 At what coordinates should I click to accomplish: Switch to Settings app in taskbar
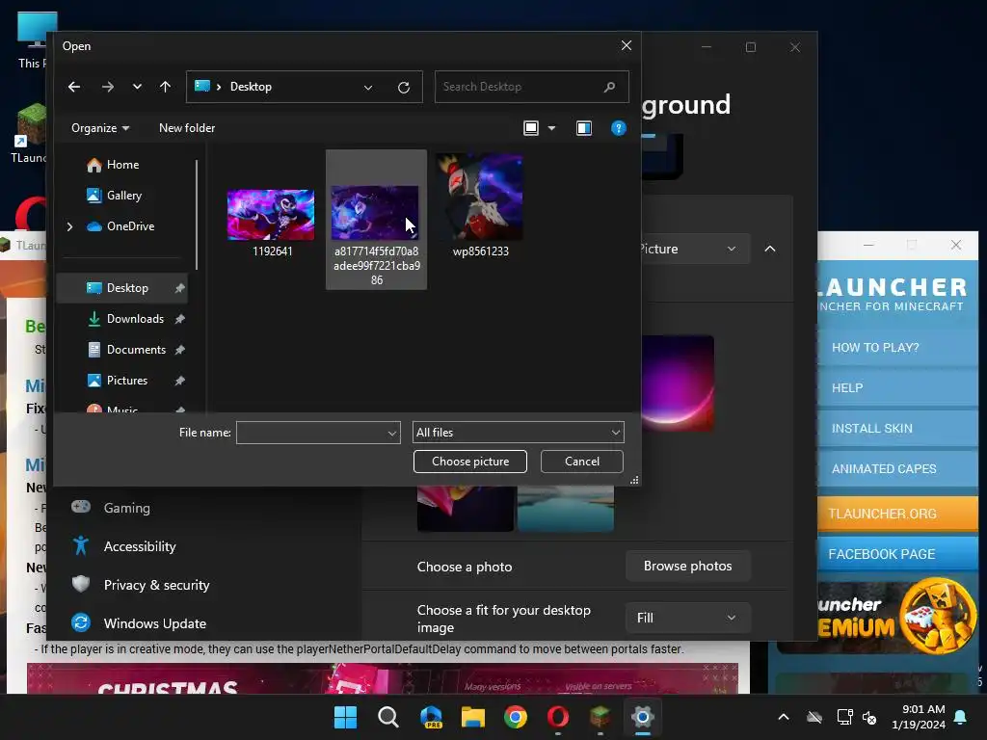(643, 717)
